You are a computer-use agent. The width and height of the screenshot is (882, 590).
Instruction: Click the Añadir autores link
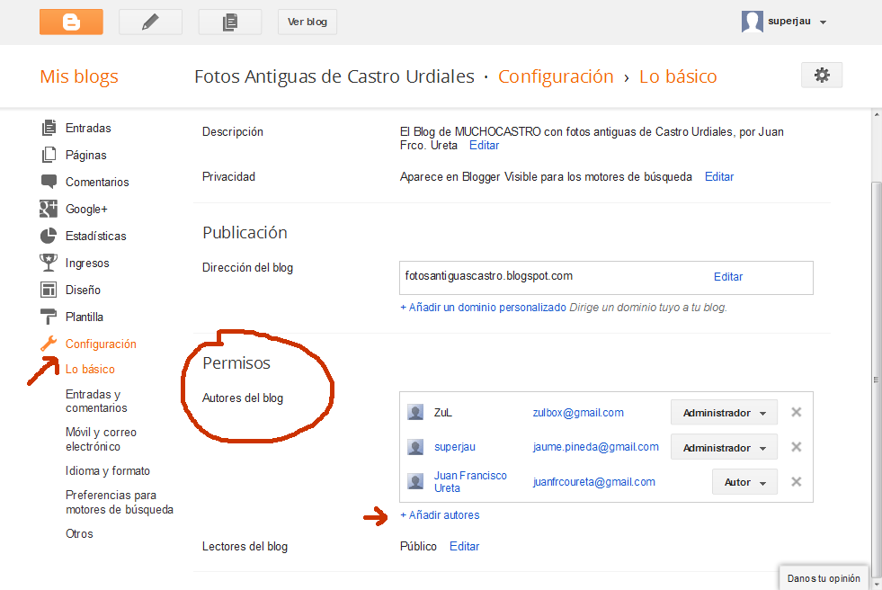click(x=440, y=515)
